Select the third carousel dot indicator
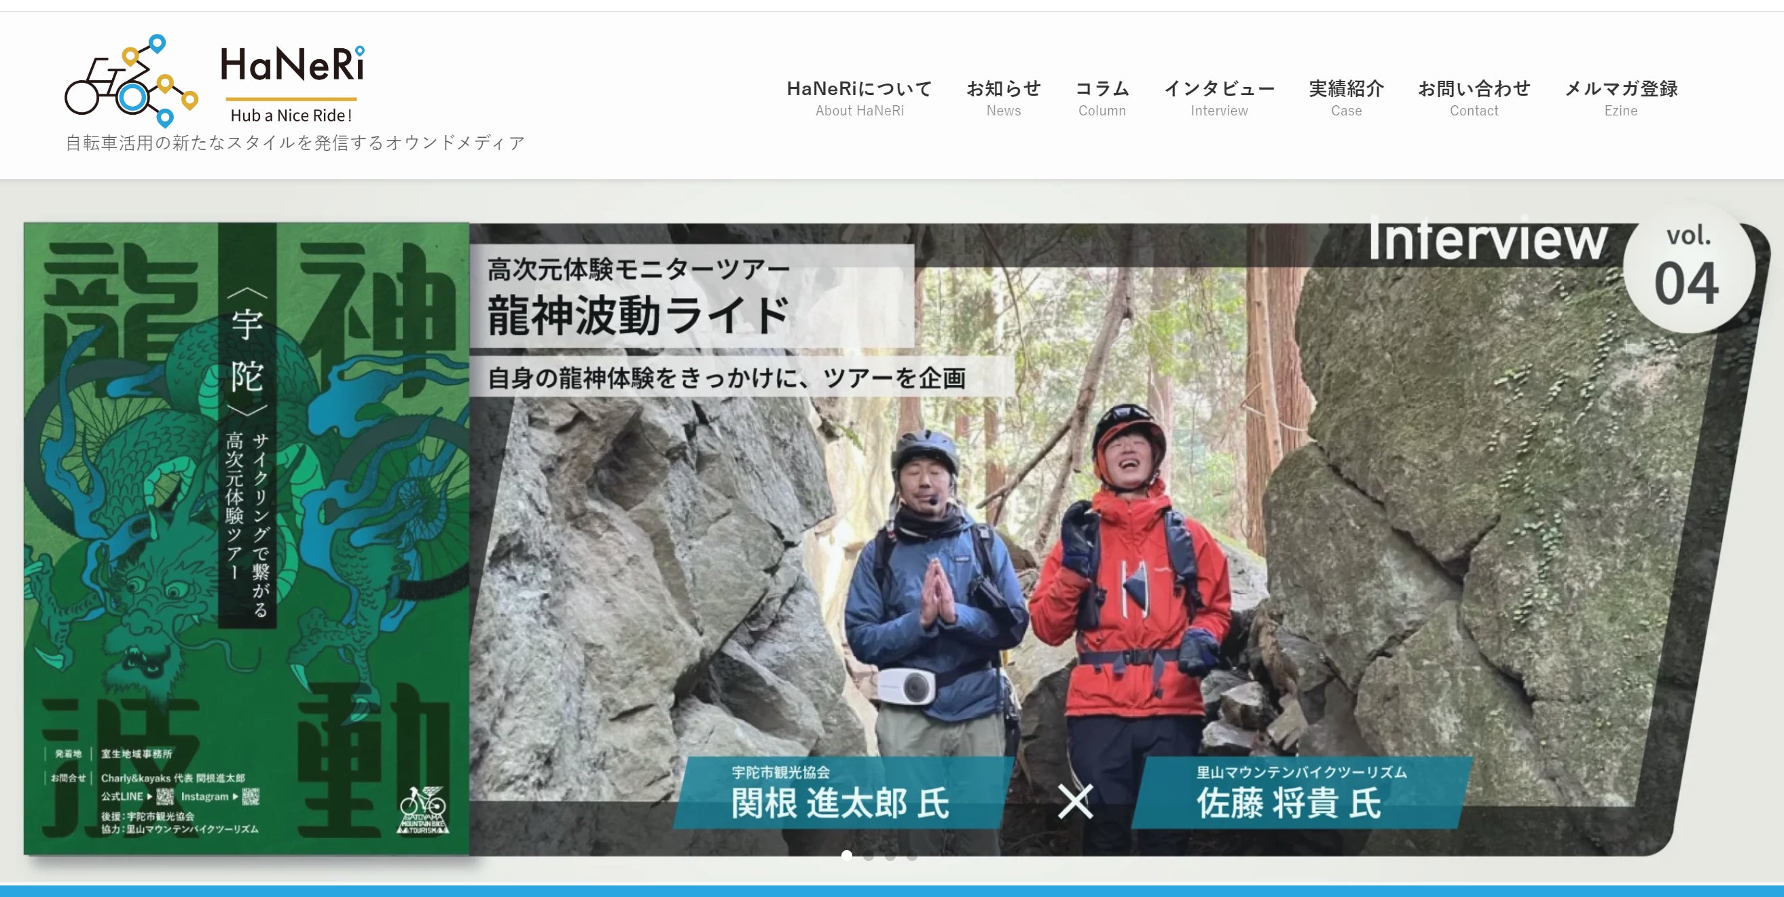The width and height of the screenshot is (1784, 897). (890, 856)
